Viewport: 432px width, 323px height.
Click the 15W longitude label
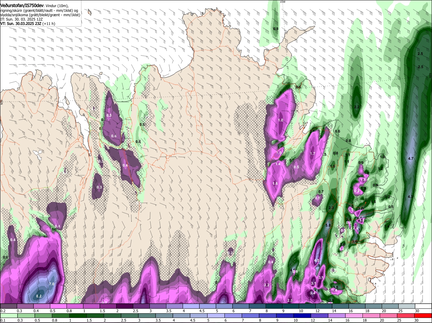283,2
